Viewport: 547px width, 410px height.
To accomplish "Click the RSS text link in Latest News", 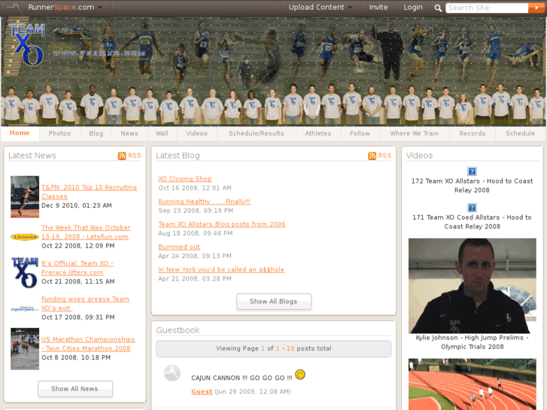I will click(x=135, y=156).
